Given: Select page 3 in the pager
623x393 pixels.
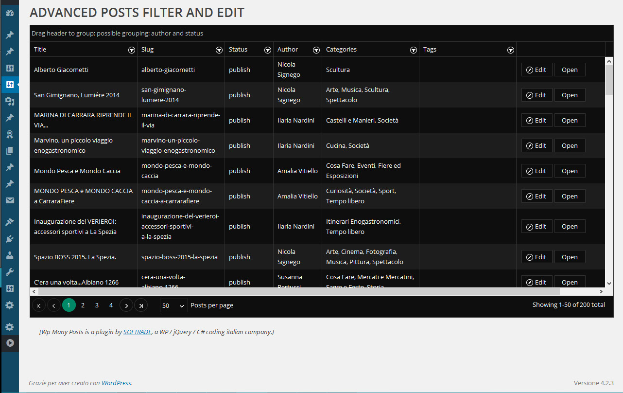Looking at the screenshot, I should [97, 305].
